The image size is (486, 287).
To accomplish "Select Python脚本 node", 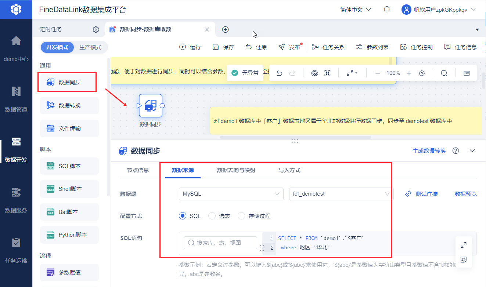I will pyautogui.click(x=69, y=235).
